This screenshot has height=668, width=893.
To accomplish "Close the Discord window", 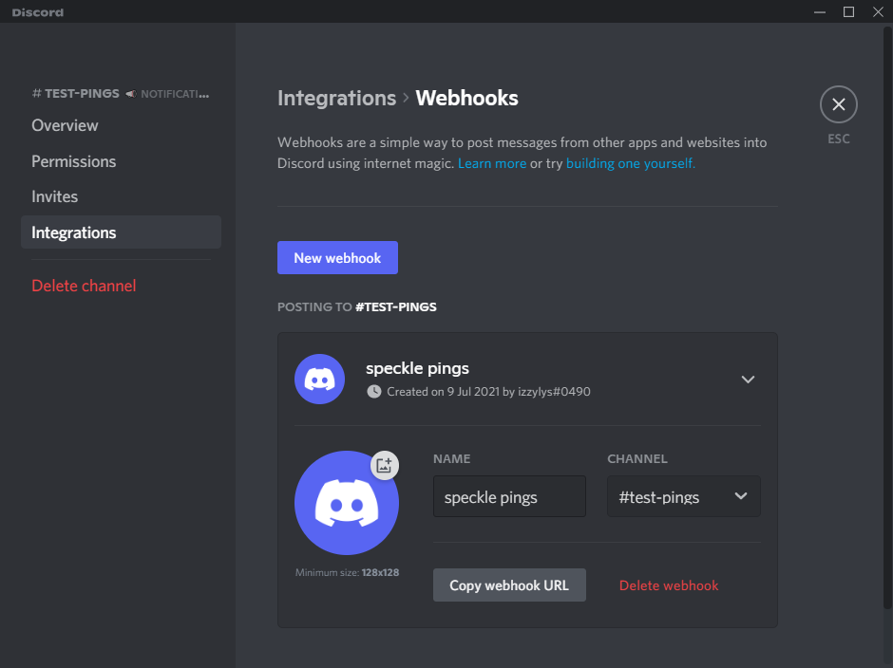I will tap(878, 12).
